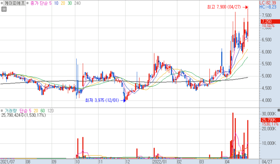Select the orange 20-day price MA label

tap(63, 3)
